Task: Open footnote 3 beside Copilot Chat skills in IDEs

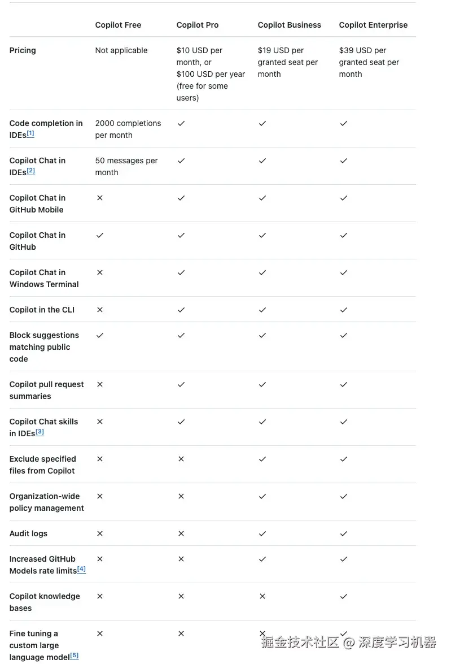Action: point(40,432)
